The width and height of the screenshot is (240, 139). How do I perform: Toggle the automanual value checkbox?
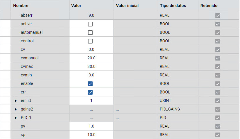click(x=90, y=33)
